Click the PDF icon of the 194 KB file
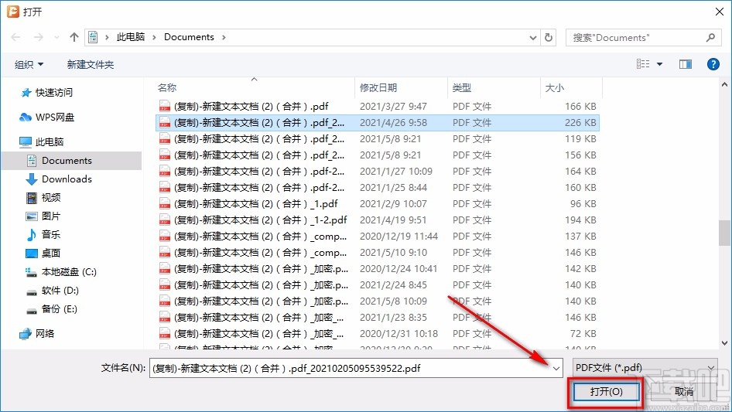Viewport: 732px width, 412px height. 165,220
